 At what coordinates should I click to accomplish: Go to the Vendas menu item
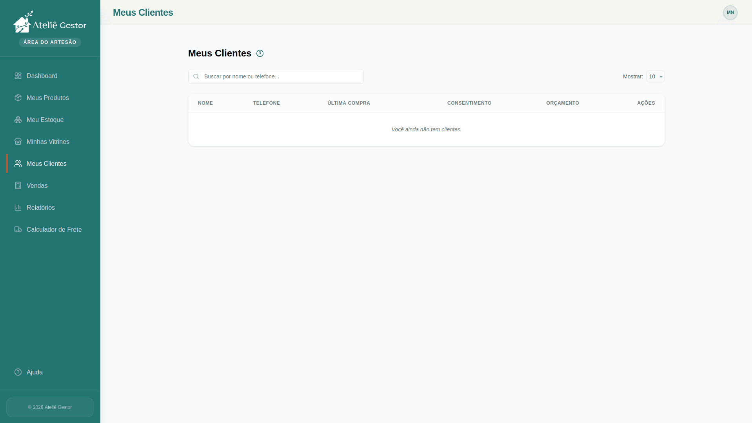[x=37, y=185]
